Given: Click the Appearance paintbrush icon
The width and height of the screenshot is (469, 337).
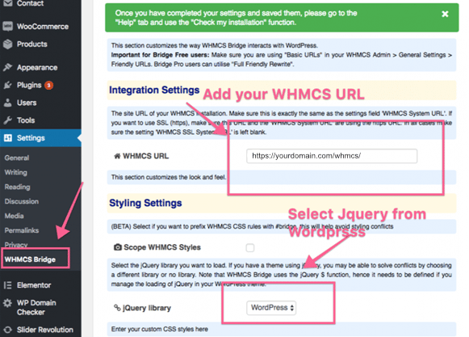Looking at the screenshot, I should coord(8,67).
